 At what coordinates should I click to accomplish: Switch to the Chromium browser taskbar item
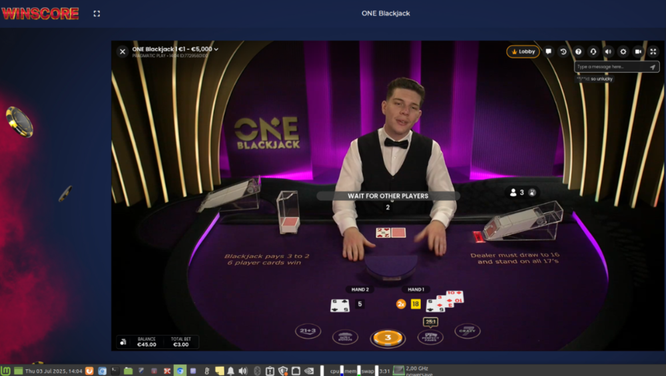pos(180,371)
